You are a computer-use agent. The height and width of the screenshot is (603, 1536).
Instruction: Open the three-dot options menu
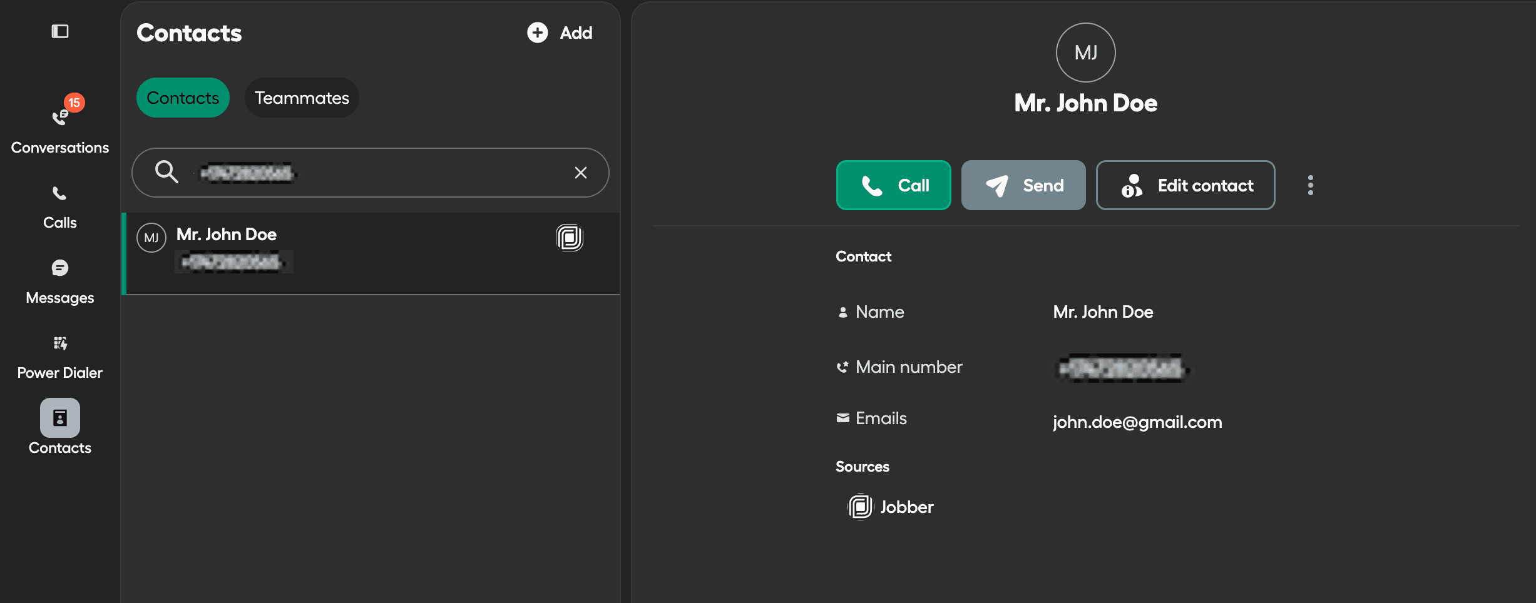point(1310,185)
